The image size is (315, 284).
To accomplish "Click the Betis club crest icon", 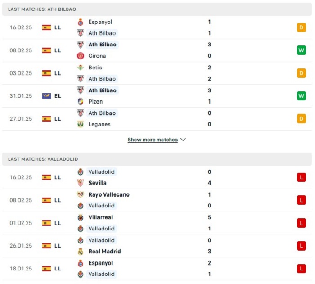I will click(x=81, y=68).
